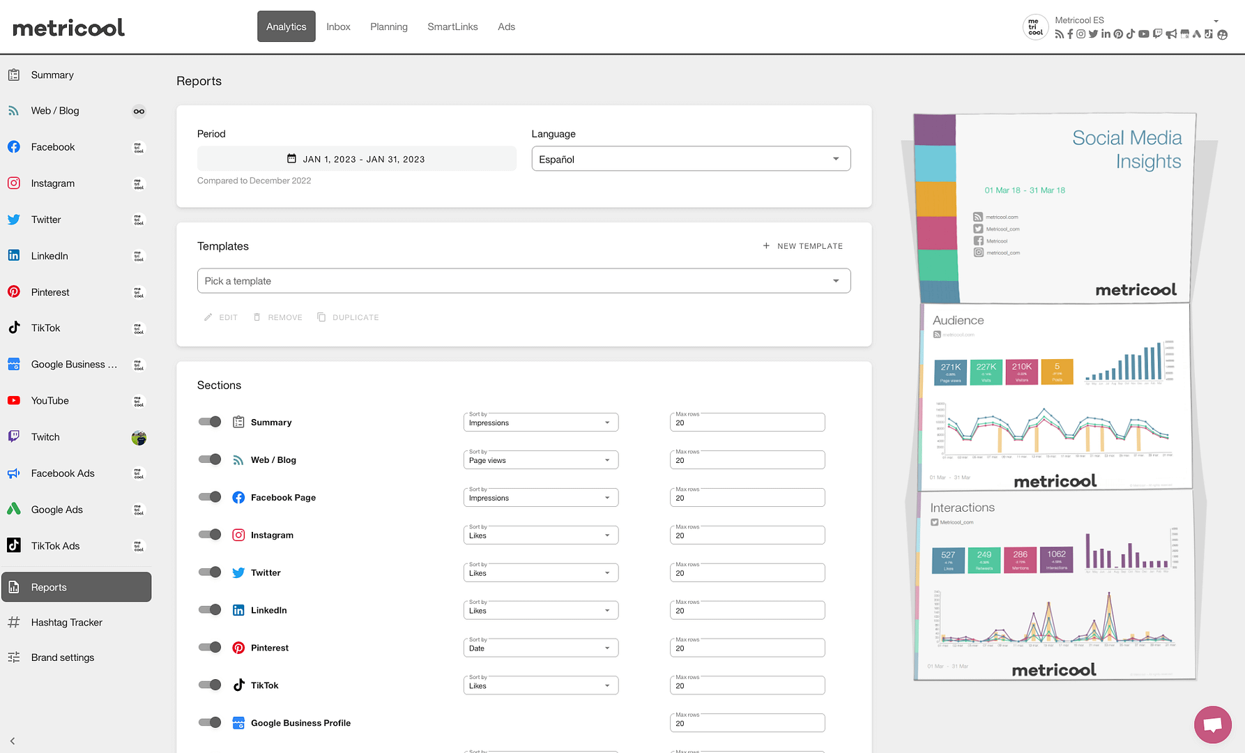Viewport: 1245px width, 753px height.
Task: Toggle the Summary section switch
Action: coord(210,422)
